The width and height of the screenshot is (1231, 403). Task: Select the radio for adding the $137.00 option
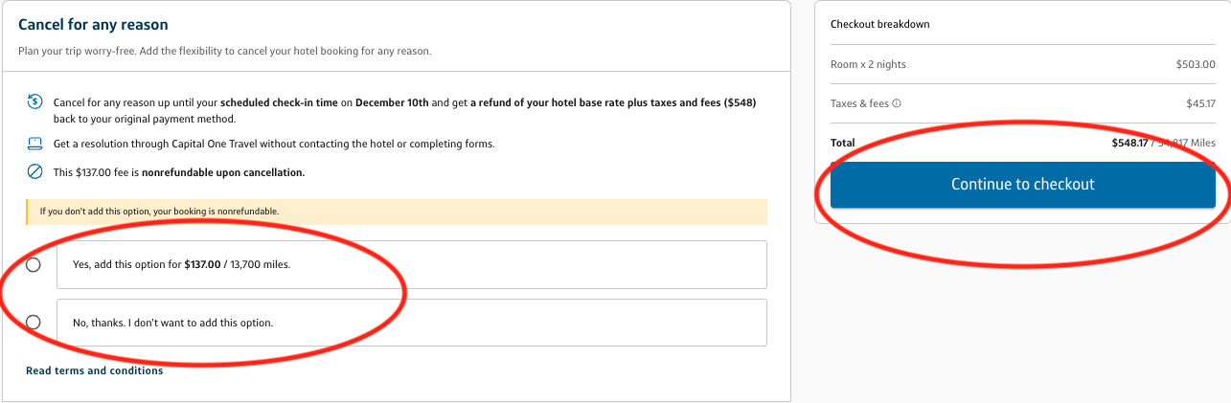click(34, 265)
